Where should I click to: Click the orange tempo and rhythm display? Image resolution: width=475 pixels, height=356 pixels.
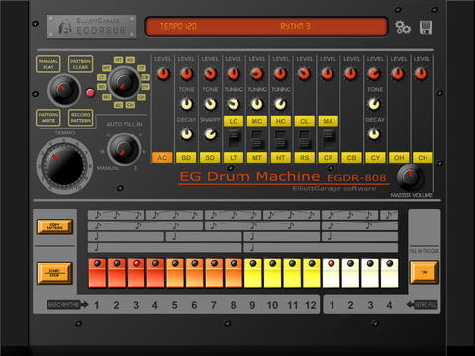tap(266, 27)
